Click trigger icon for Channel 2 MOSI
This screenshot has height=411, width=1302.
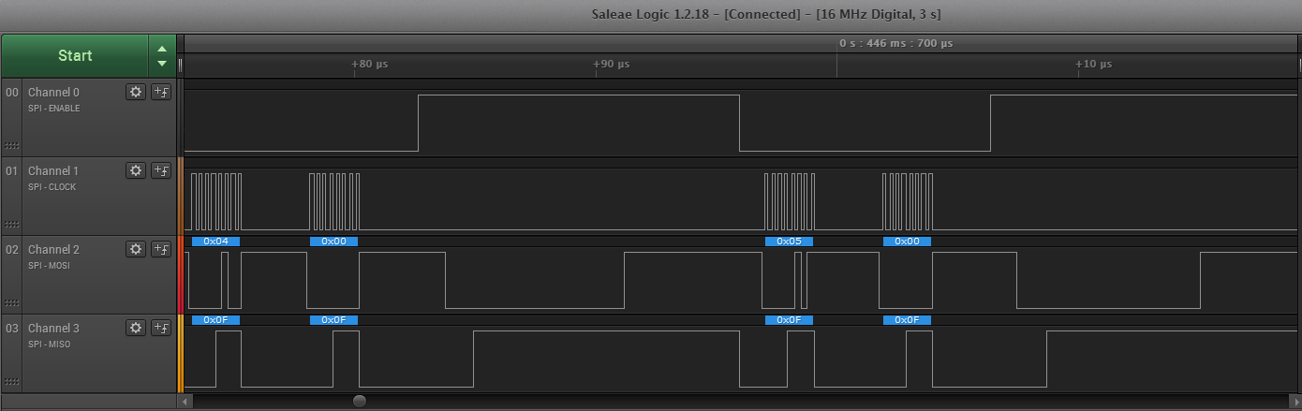[x=161, y=249]
